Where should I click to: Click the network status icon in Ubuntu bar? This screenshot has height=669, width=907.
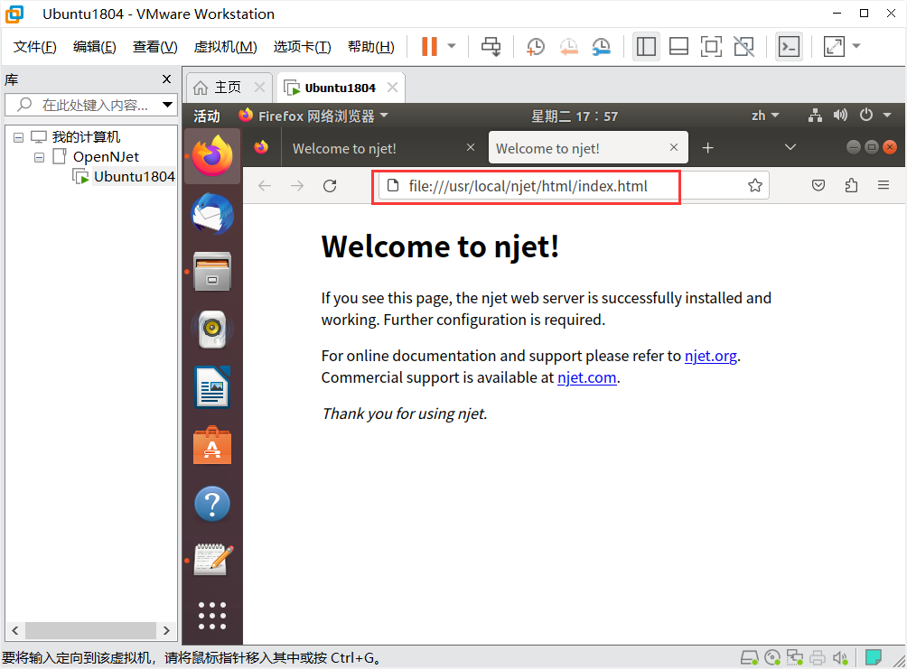pos(815,116)
